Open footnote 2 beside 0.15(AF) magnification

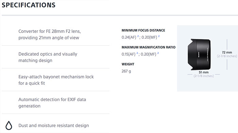(137, 53)
